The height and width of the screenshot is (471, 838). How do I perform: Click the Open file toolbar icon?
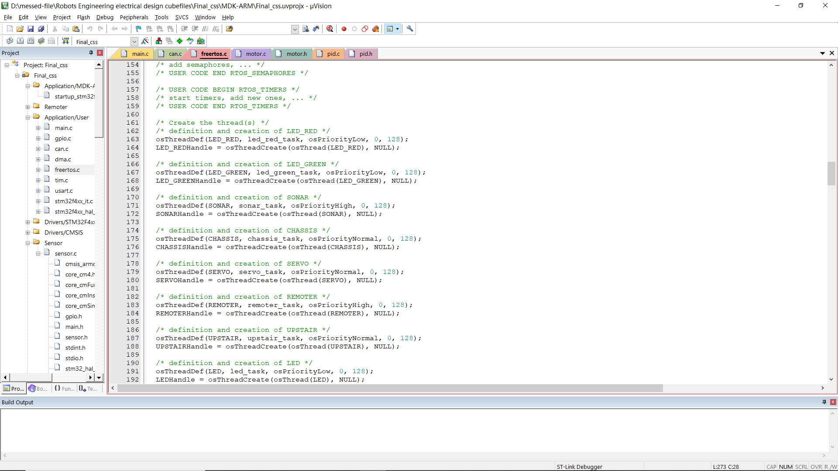tap(20, 29)
